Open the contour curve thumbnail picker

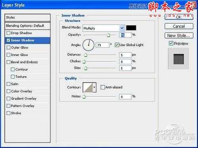(88, 87)
